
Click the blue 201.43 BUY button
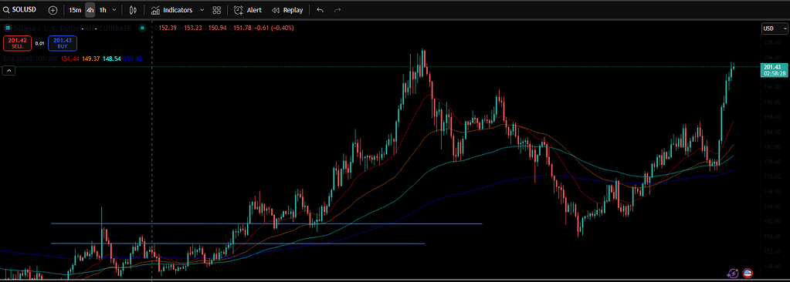pos(63,43)
